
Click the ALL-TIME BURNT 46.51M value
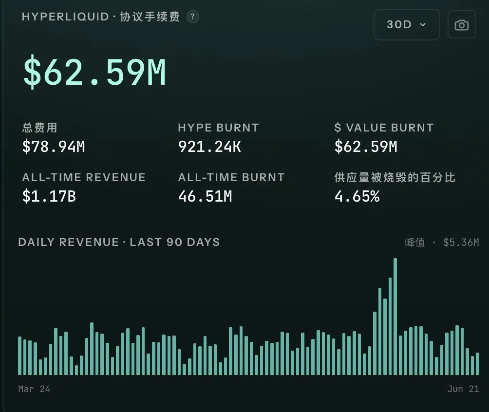(x=205, y=196)
